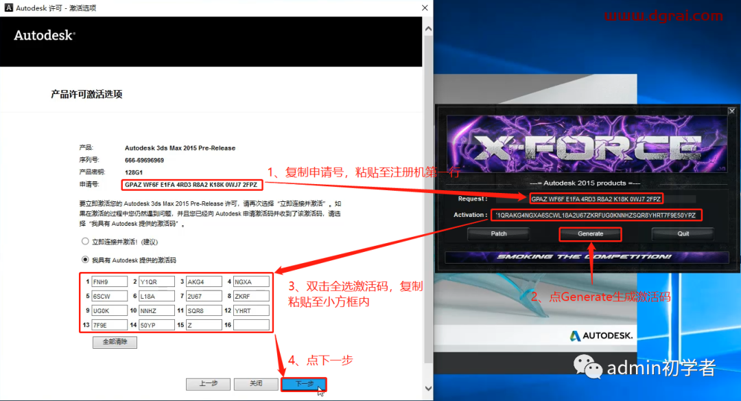Click activation code field 6 containing L18A

coord(156,297)
